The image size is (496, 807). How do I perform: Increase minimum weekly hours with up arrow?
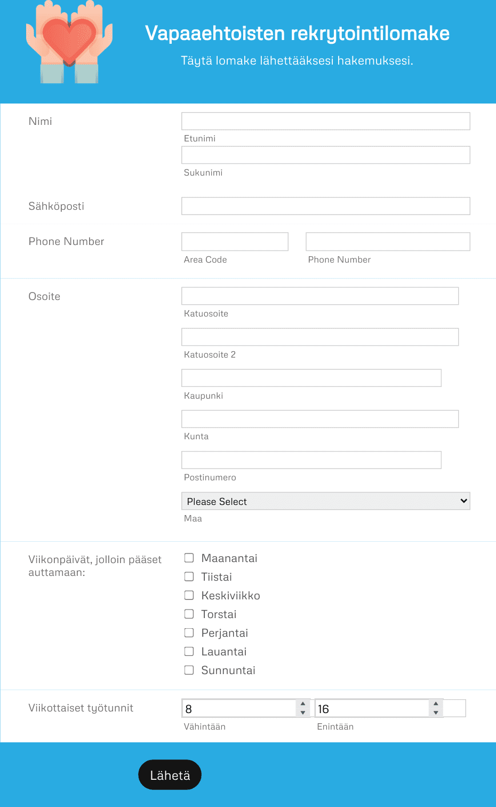(303, 703)
